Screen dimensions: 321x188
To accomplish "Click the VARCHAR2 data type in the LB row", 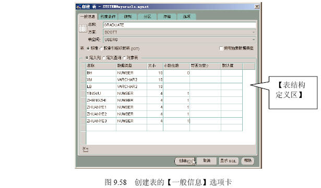I will (132, 86).
